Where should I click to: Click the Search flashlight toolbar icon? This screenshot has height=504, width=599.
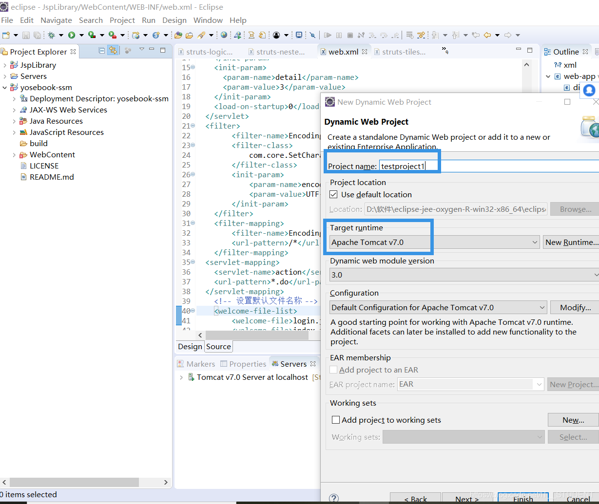click(201, 35)
